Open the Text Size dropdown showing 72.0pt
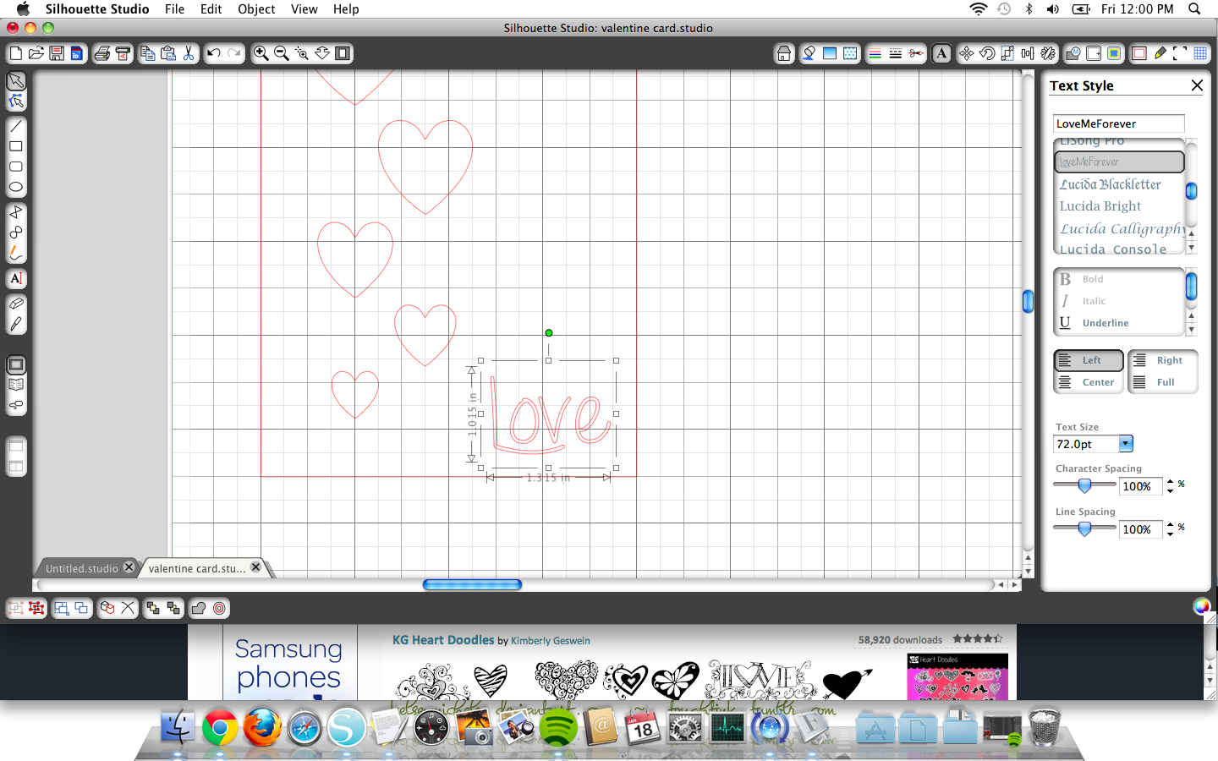Image resolution: width=1218 pixels, height=761 pixels. [x=1125, y=443]
